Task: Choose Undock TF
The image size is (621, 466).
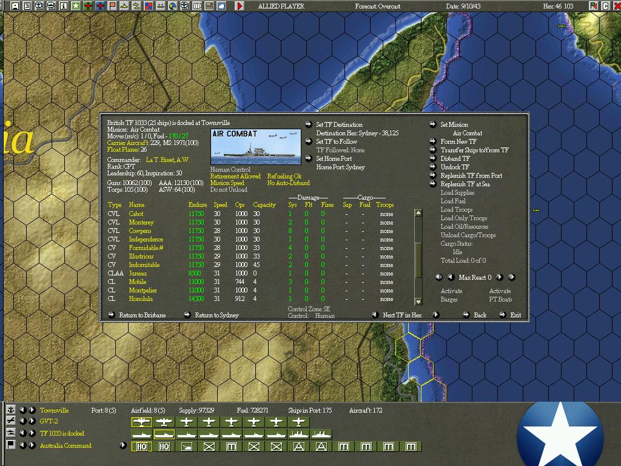Action: (x=454, y=167)
